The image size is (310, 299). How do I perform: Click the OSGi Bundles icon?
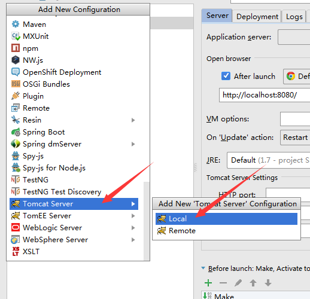[16, 84]
